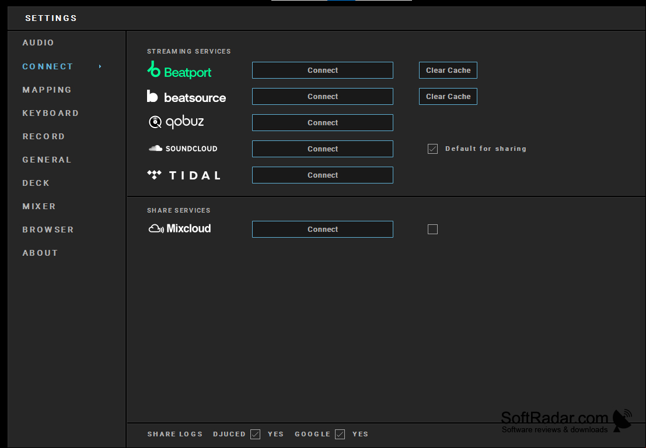Click the Mixcloud logo
The width and height of the screenshot is (646, 448).
(x=180, y=229)
